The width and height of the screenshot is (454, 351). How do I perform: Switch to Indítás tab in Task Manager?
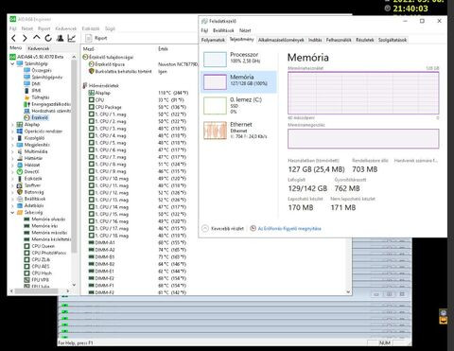(x=315, y=40)
